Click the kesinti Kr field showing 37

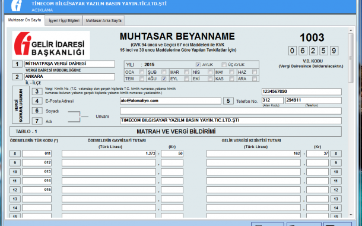(x=317, y=153)
